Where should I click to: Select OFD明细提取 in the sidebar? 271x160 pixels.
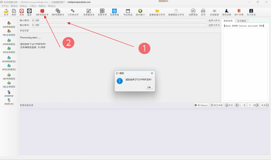(x=9, y=42)
